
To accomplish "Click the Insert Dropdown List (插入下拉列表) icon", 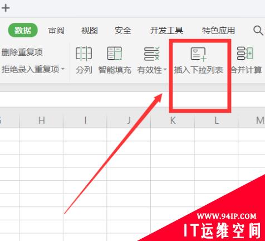I will coord(199,54).
